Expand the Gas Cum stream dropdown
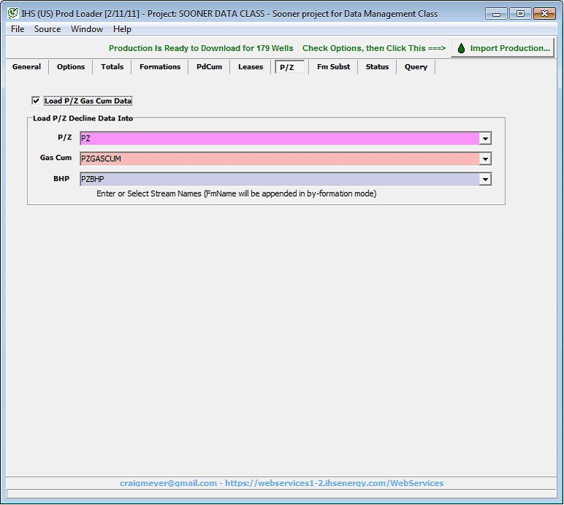The image size is (564, 505). [485, 158]
